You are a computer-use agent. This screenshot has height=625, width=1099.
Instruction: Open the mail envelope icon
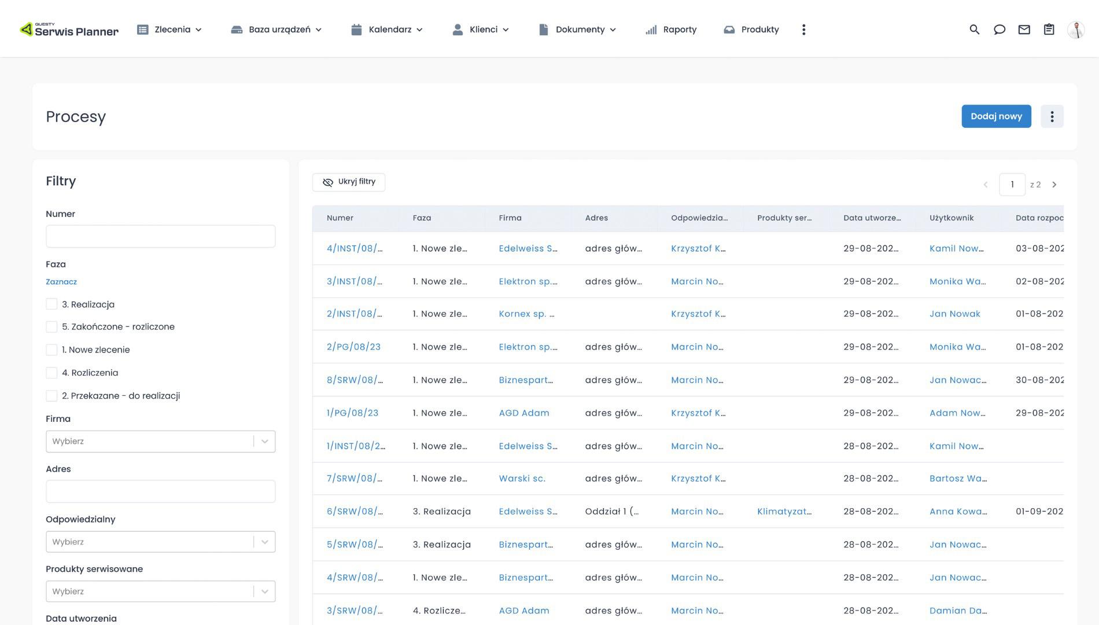tap(1024, 30)
